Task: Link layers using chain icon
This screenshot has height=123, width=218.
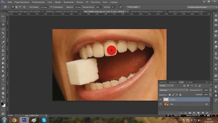Action: tap(181, 113)
